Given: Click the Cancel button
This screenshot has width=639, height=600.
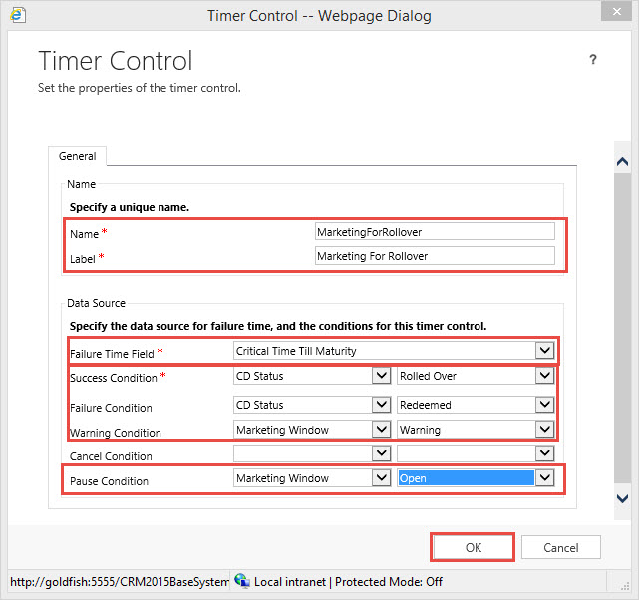Looking at the screenshot, I should click(x=561, y=547).
